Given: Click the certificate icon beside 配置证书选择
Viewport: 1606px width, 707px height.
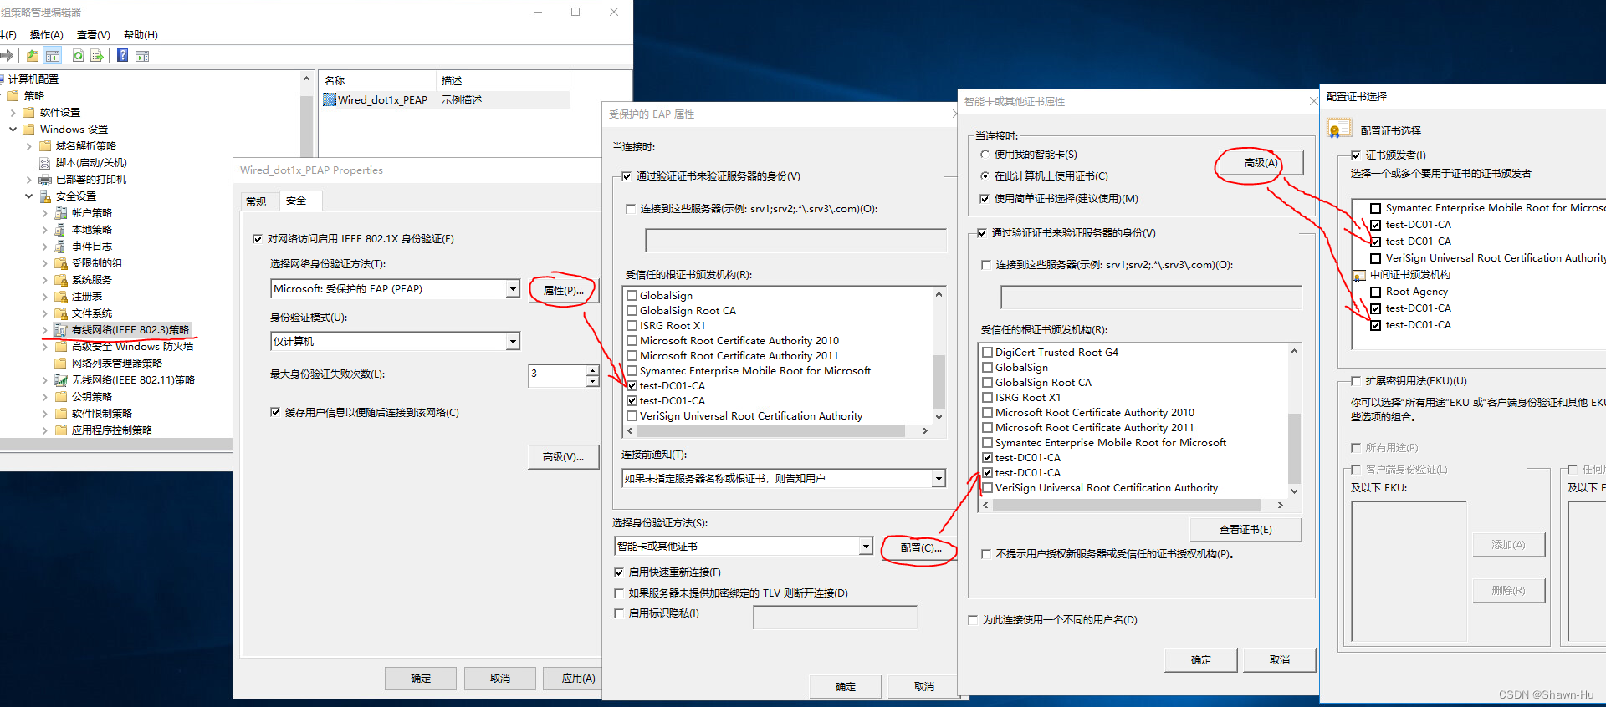Looking at the screenshot, I should (1339, 130).
